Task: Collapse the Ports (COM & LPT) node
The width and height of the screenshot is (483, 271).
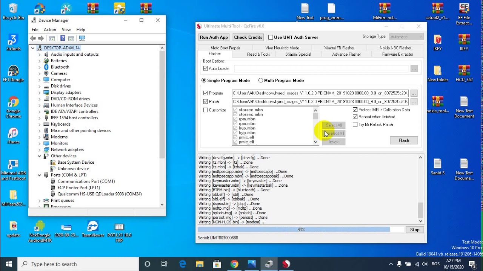Action: 39,175
